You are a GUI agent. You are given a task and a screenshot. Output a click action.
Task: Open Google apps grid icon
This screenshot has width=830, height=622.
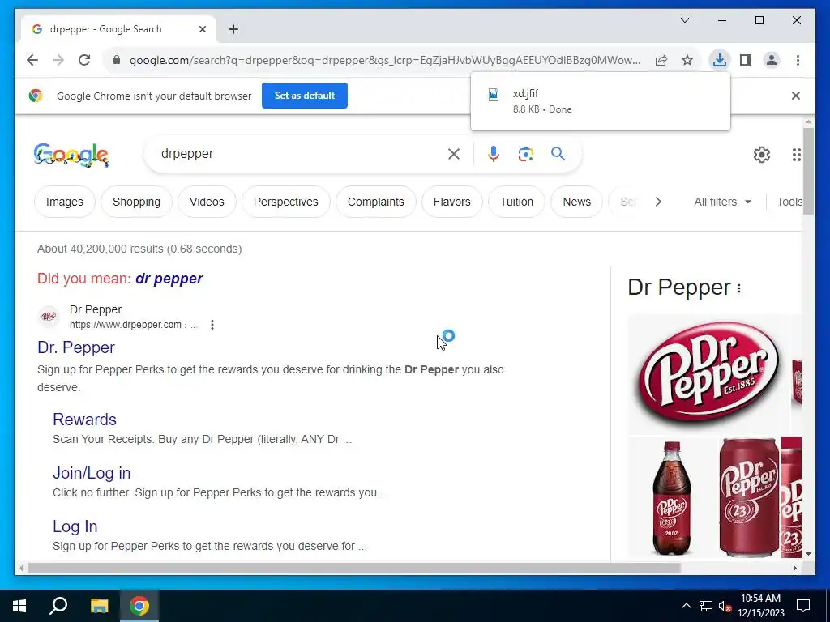[796, 155]
